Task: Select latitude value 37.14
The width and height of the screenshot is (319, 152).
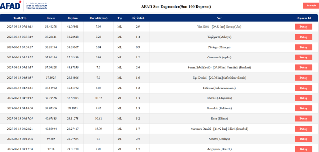Action: pos(51,149)
